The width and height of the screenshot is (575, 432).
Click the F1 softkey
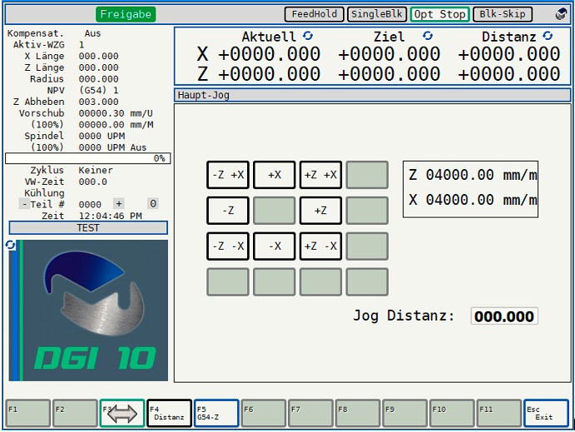click(27, 414)
